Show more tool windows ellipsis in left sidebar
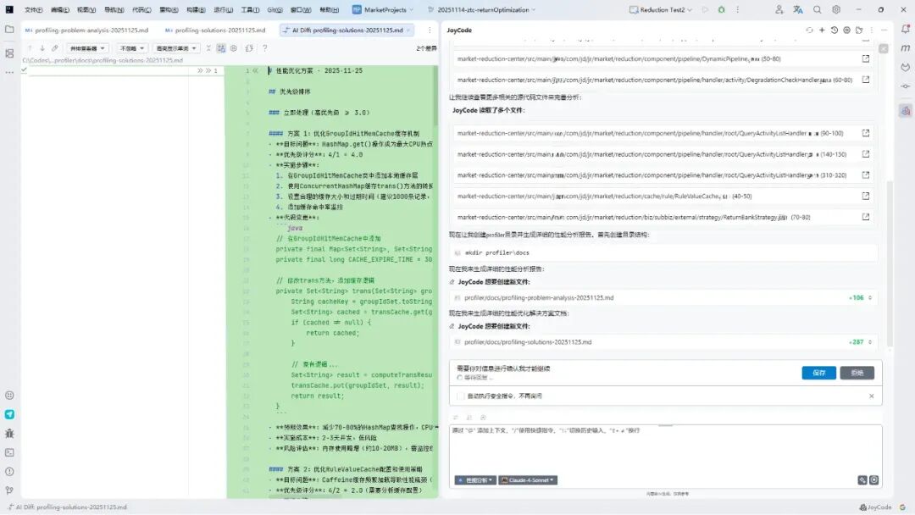915x515 pixels. pos(9,72)
